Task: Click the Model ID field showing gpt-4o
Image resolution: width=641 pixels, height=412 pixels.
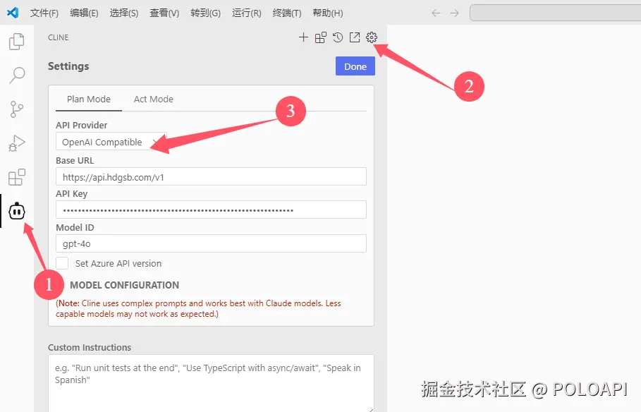Action: pyautogui.click(x=211, y=244)
